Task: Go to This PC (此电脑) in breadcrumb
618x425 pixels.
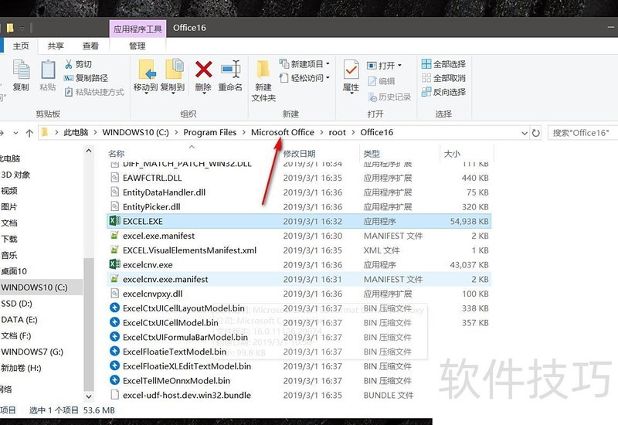Action: pyautogui.click(x=76, y=132)
